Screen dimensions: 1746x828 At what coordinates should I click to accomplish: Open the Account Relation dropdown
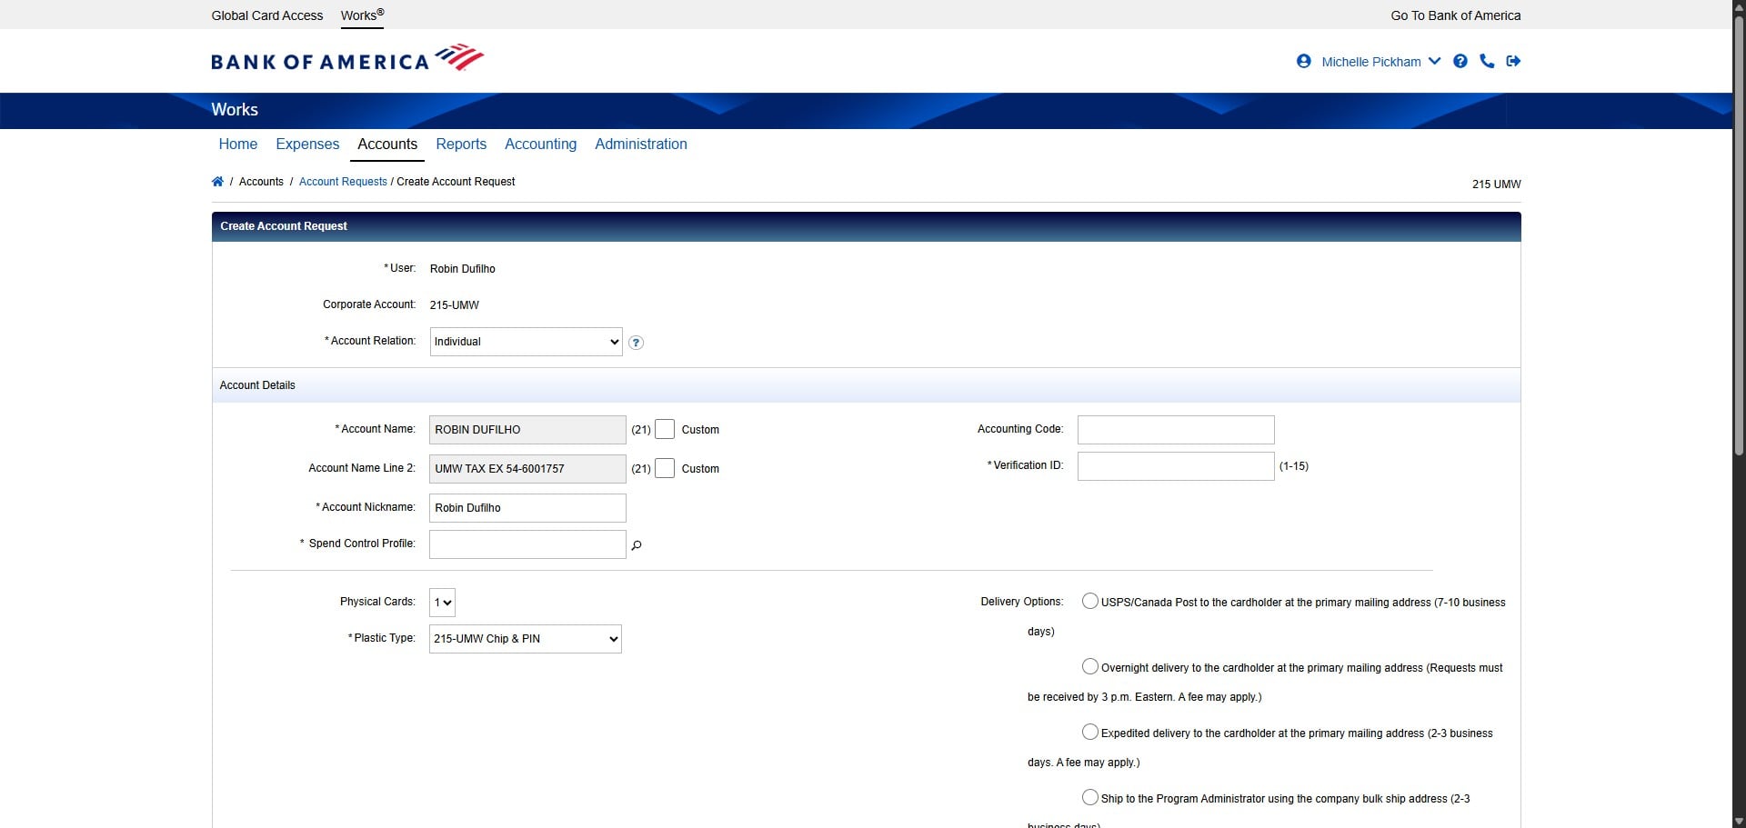click(525, 342)
